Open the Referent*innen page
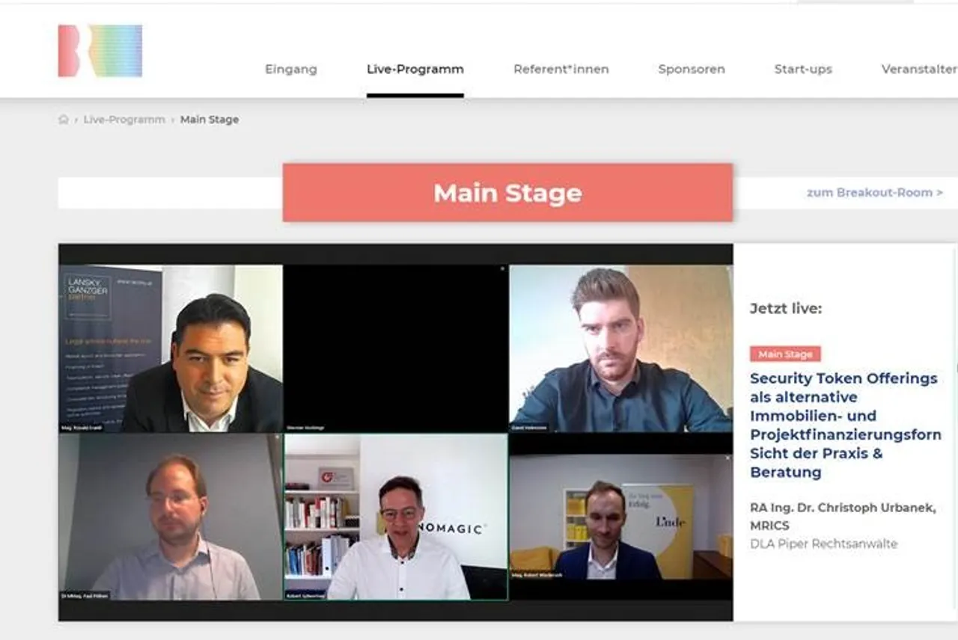The height and width of the screenshot is (640, 958). click(561, 69)
